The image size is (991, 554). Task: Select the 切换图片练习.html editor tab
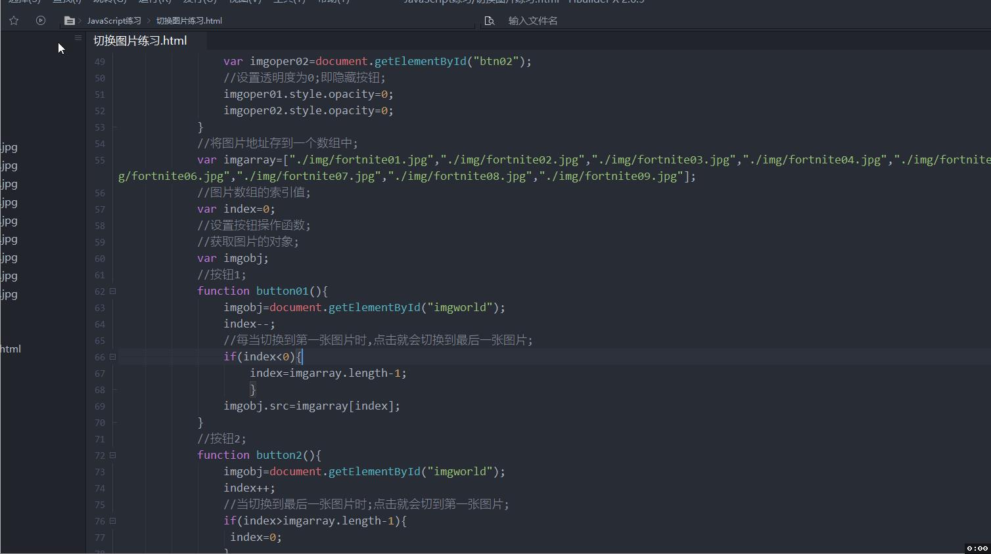pos(140,41)
